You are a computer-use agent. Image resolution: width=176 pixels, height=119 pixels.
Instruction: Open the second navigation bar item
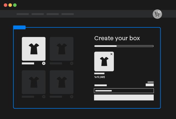pyautogui.click(x=38, y=14)
